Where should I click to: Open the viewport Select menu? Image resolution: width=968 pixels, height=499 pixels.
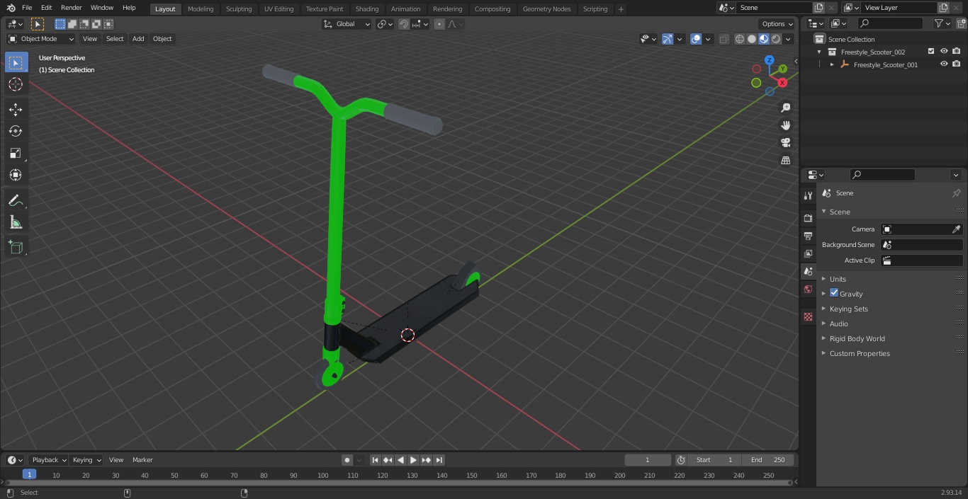coord(115,39)
